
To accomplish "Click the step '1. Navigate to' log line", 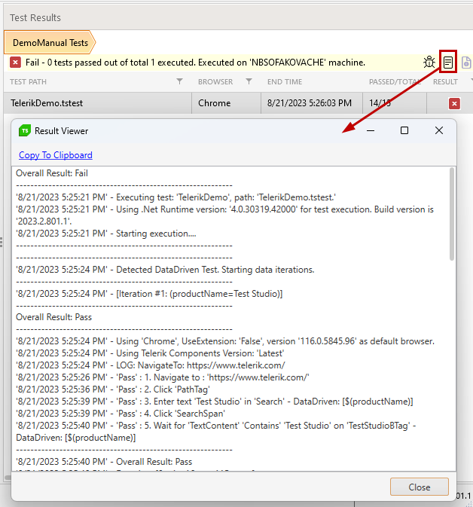I will coord(163,377).
